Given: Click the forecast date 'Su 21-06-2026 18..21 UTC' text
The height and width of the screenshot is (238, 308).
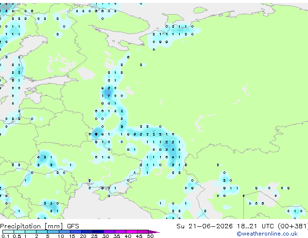Looking at the screenshot, I should tap(225, 226).
